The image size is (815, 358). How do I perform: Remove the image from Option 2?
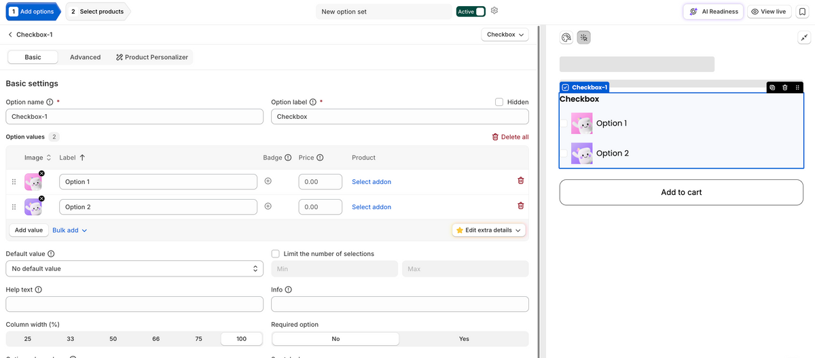(x=41, y=198)
